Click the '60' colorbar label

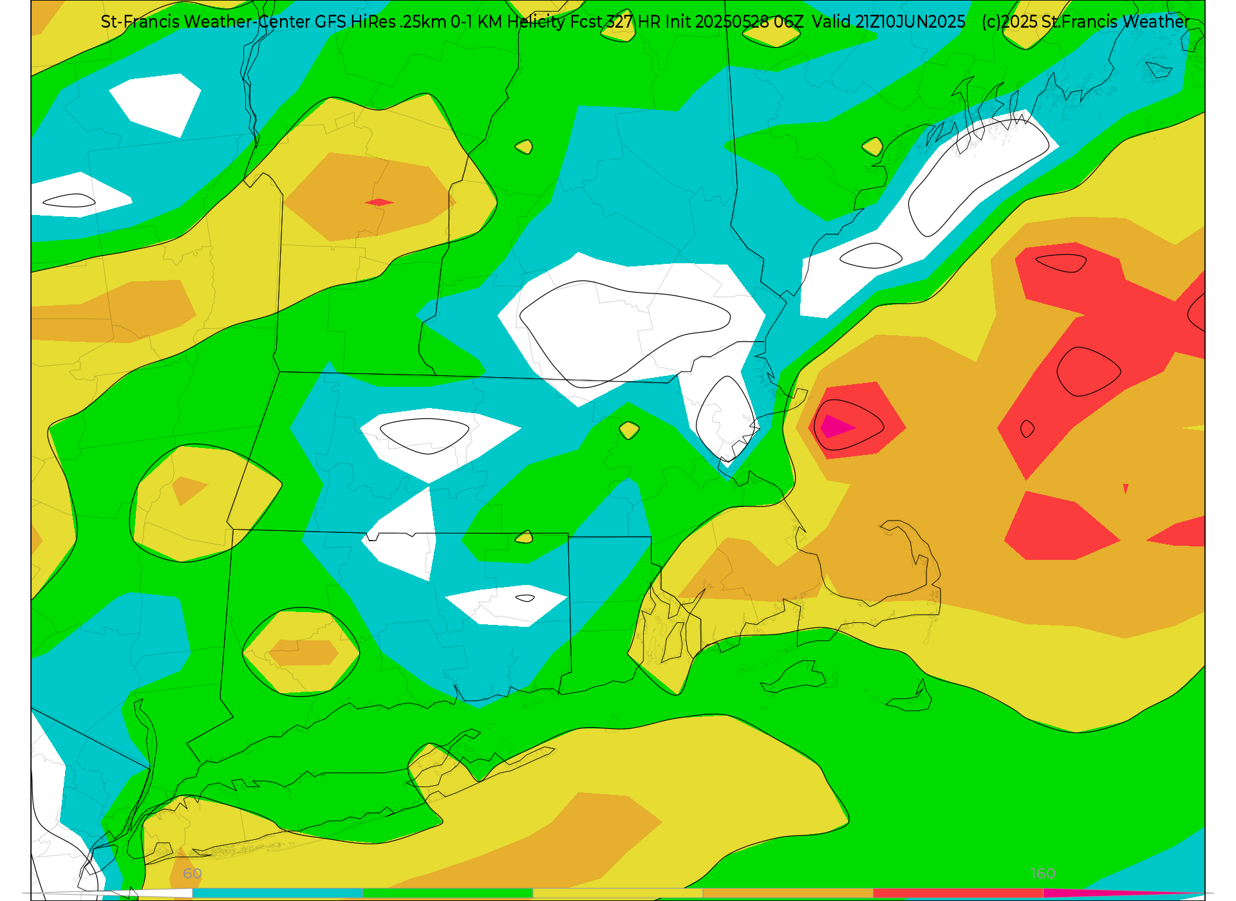coord(192,873)
